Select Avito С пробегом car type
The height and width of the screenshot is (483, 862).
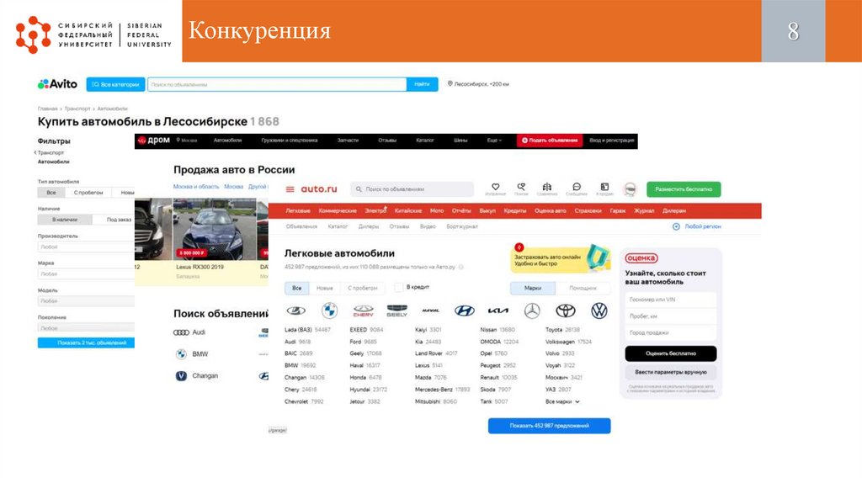point(88,193)
